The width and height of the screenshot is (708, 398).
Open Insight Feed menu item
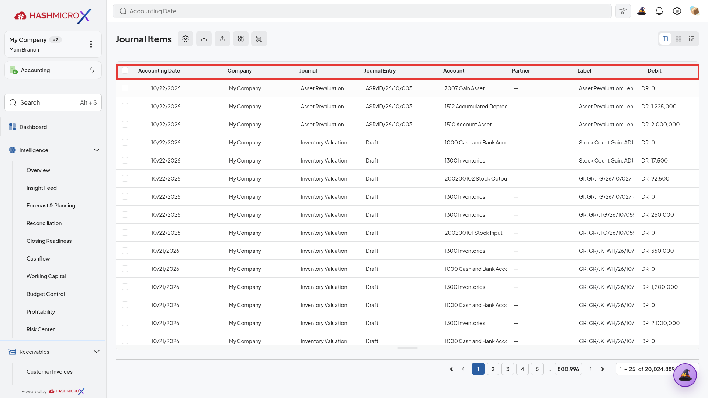(42, 188)
